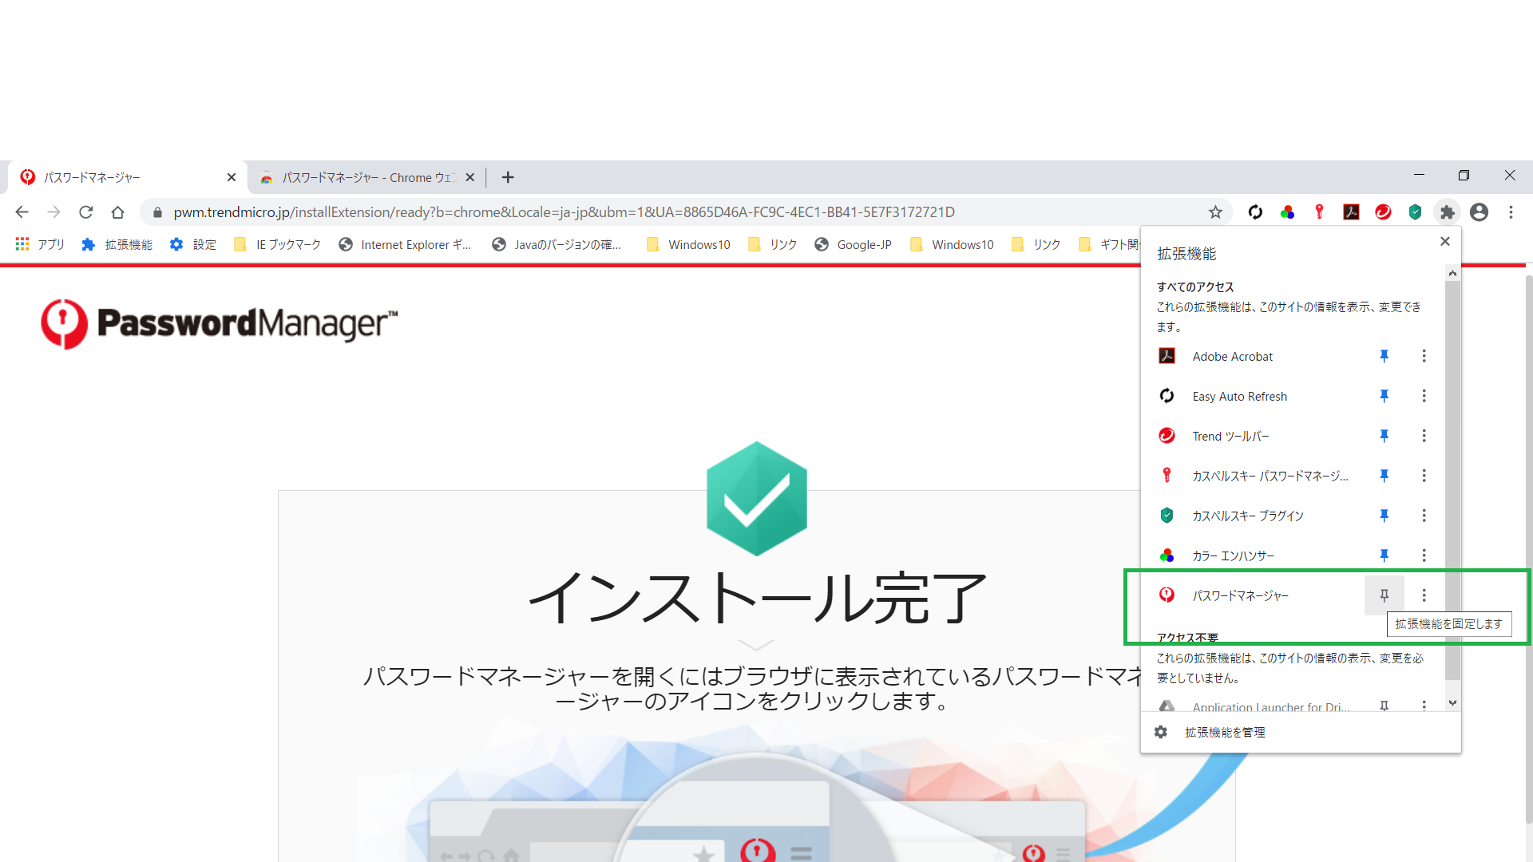
Task: Open Google-JP bookmark
Action: [853, 244]
